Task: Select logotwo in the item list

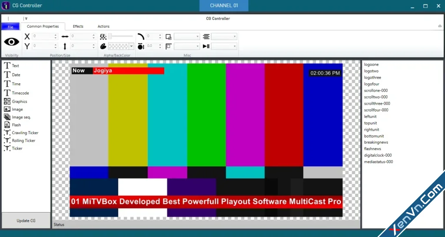Action: 372,71
